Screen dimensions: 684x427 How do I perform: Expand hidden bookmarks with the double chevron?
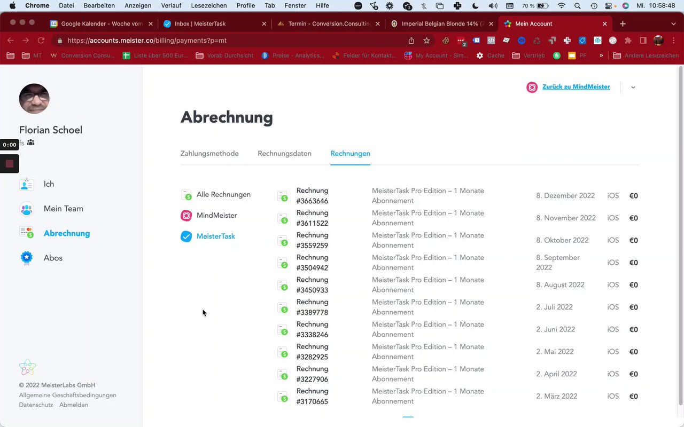pyautogui.click(x=601, y=56)
